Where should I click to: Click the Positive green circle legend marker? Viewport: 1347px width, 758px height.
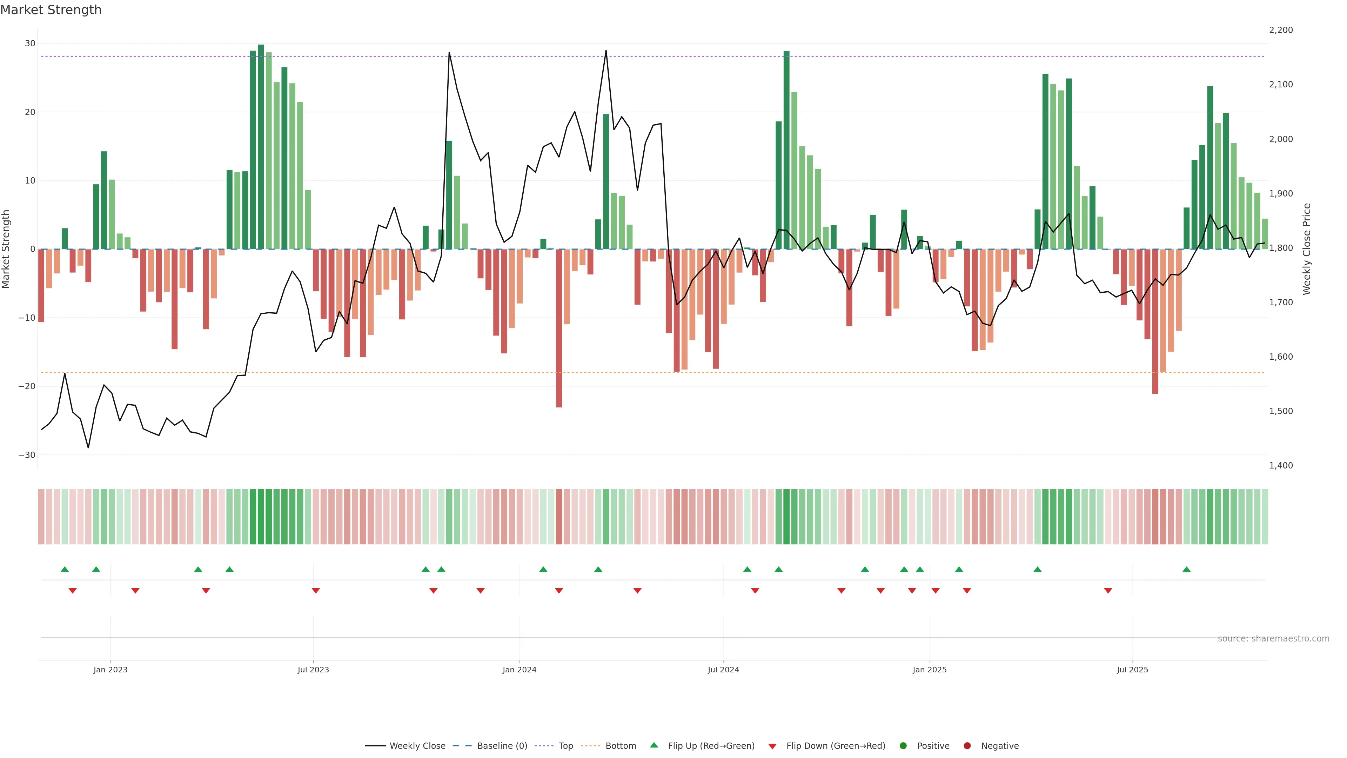click(903, 746)
